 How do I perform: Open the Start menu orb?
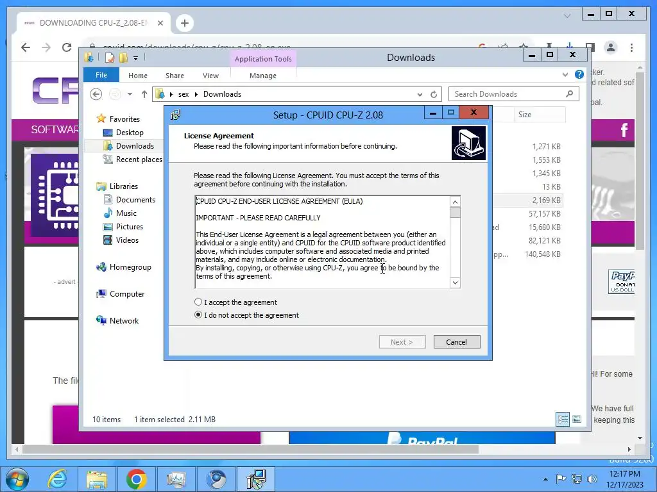(x=17, y=479)
